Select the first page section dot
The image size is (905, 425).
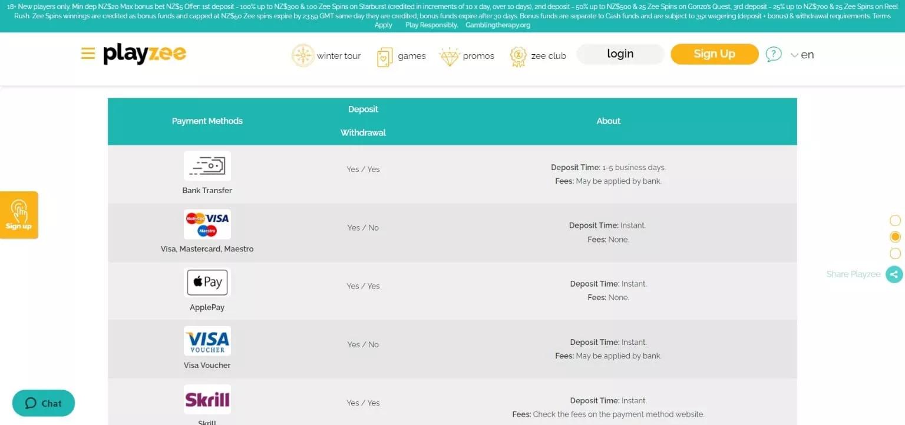[895, 221]
